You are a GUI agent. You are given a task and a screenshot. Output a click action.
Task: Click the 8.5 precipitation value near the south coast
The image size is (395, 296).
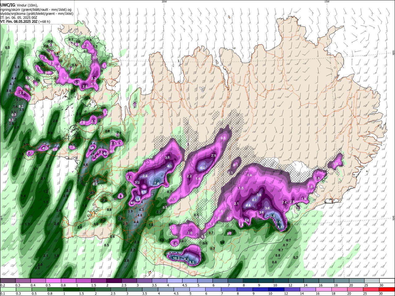coord(192,262)
